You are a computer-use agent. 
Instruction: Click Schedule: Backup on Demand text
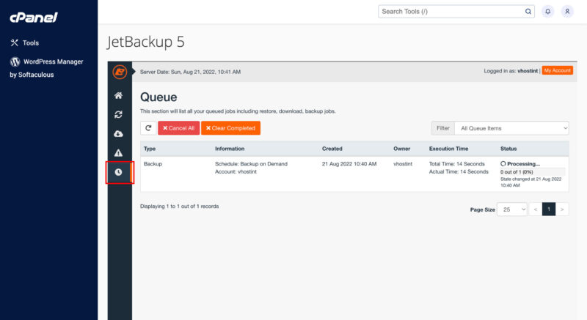(x=251, y=164)
